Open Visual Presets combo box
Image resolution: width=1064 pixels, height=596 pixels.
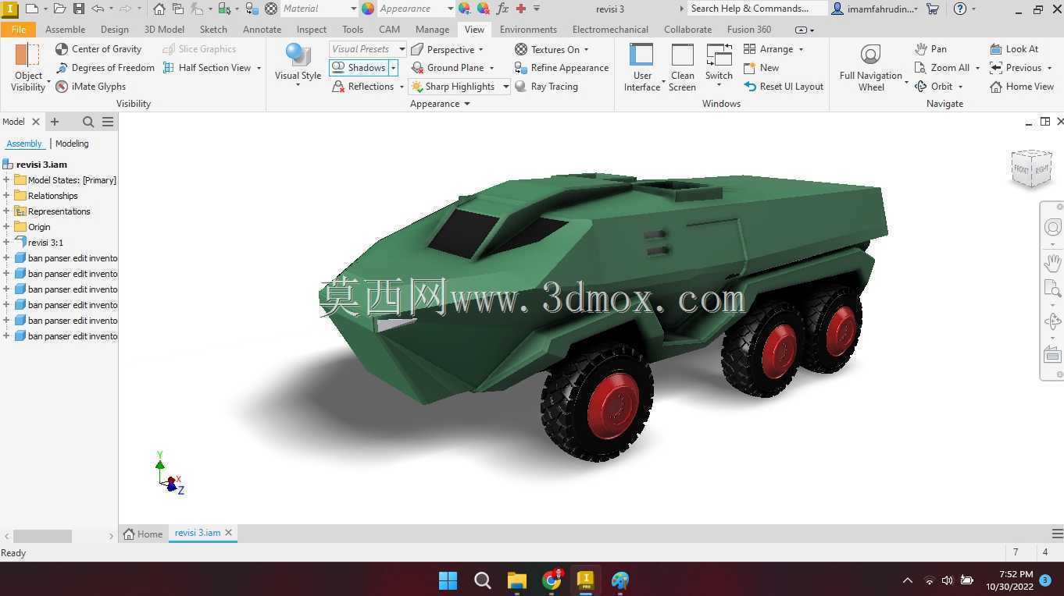point(368,49)
